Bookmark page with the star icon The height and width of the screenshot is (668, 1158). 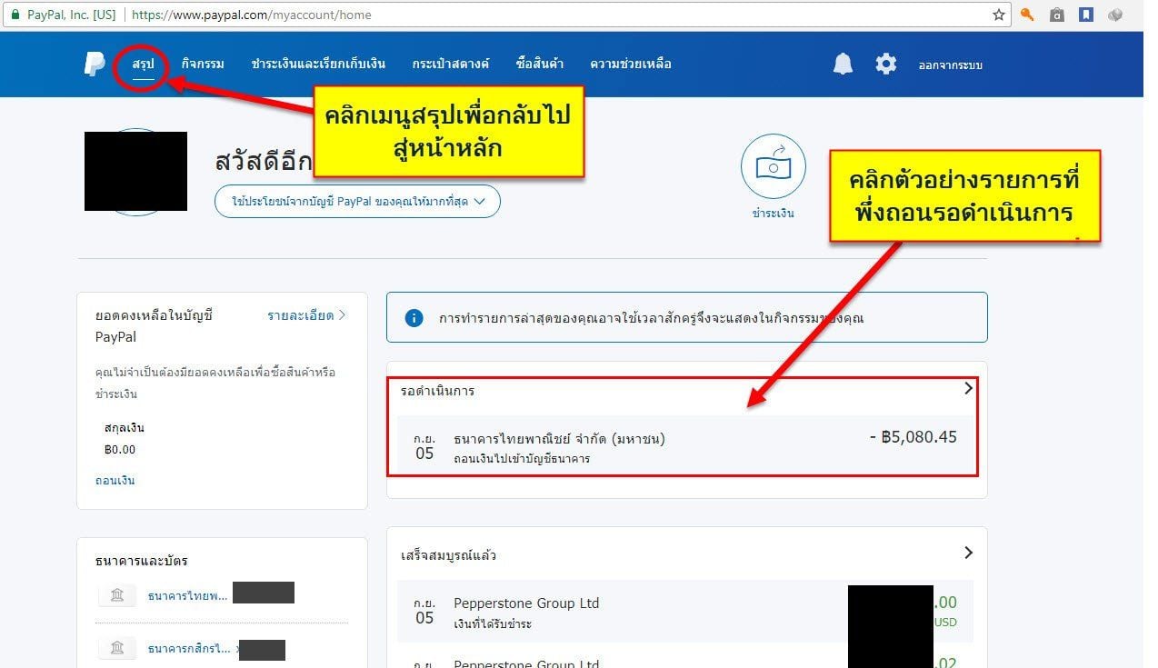tap(999, 15)
